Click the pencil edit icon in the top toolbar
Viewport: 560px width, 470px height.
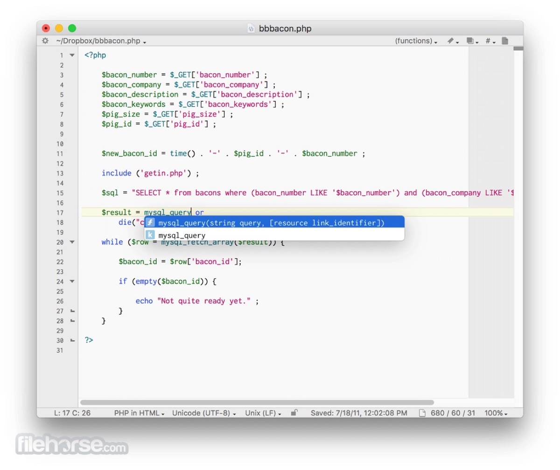[x=451, y=41]
